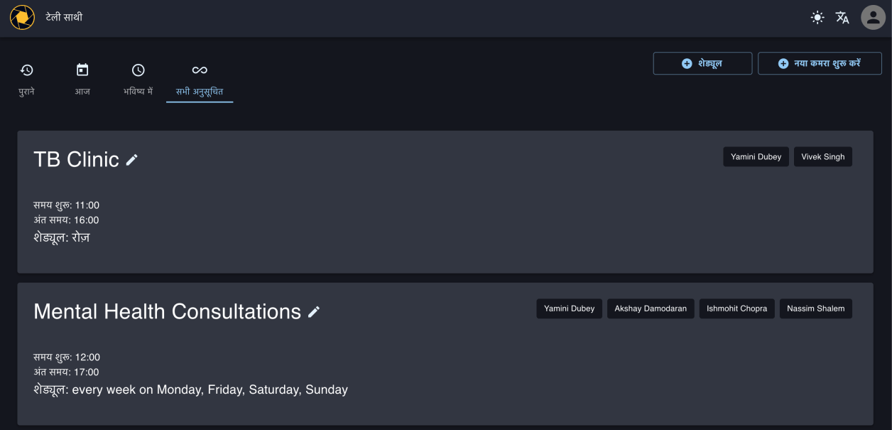The image size is (892, 430).
Task: Click the Vivek Singh participant chip
Action: tap(822, 157)
